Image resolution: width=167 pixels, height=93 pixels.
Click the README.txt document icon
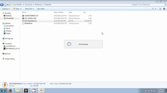(23, 24)
